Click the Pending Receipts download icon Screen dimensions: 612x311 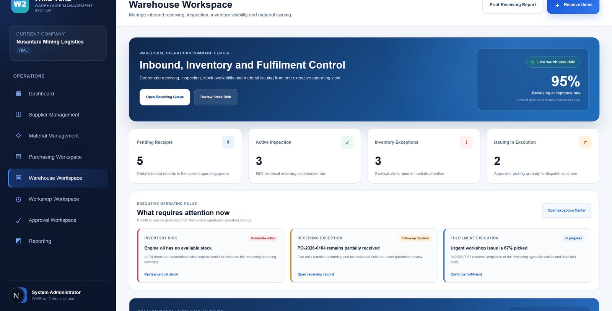point(228,142)
